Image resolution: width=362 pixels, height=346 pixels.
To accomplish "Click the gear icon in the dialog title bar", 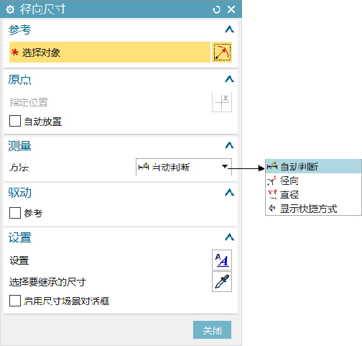I will tap(10, 9).
